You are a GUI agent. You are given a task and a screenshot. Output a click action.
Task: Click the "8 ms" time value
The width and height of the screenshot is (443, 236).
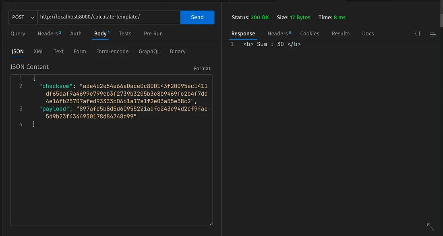tap(339, 17)
